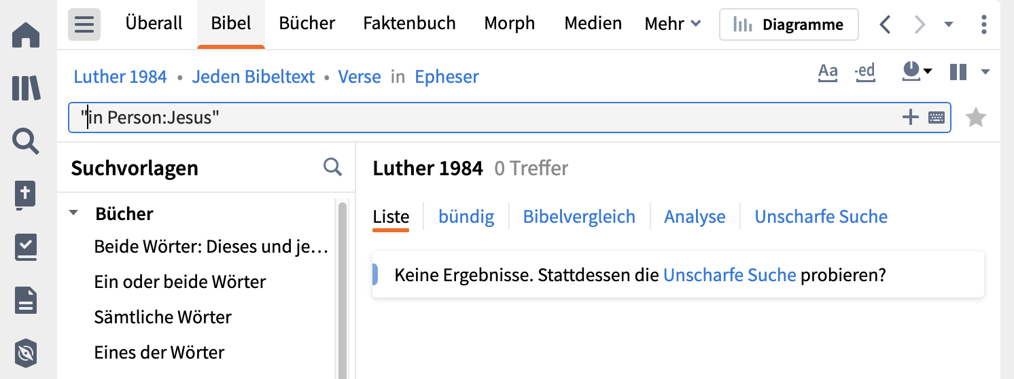
Task: Select the Bibelvergleich results view
Action: pyautogui.click(x=579, y=217)
